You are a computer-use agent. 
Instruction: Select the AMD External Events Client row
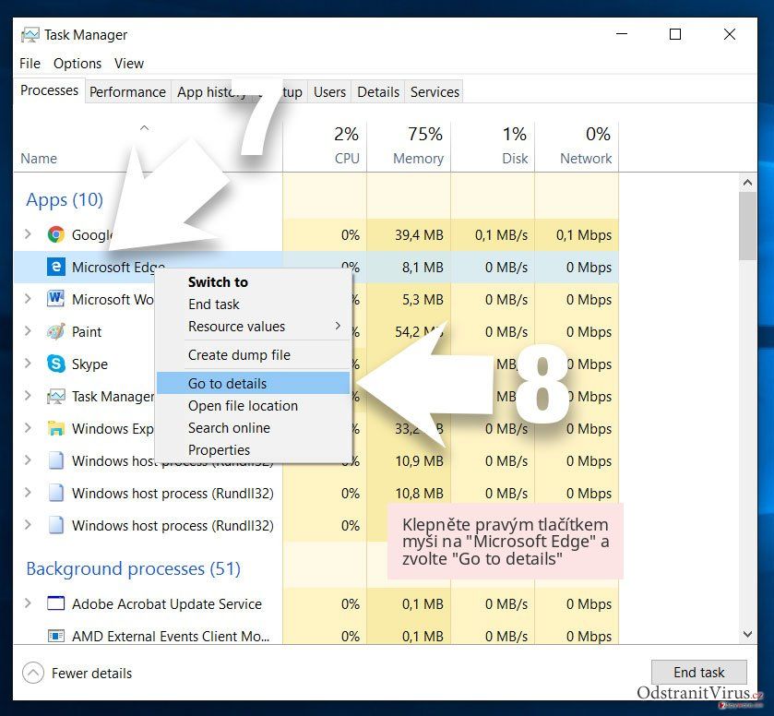pyautogui.click(x=316, y=636)
